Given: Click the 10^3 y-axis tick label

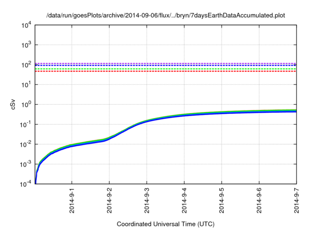Looking at the screenshot, I should pyautogui.click(x=26, y=44).
